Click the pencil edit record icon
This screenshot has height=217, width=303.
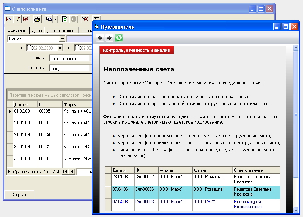point(17,19)
